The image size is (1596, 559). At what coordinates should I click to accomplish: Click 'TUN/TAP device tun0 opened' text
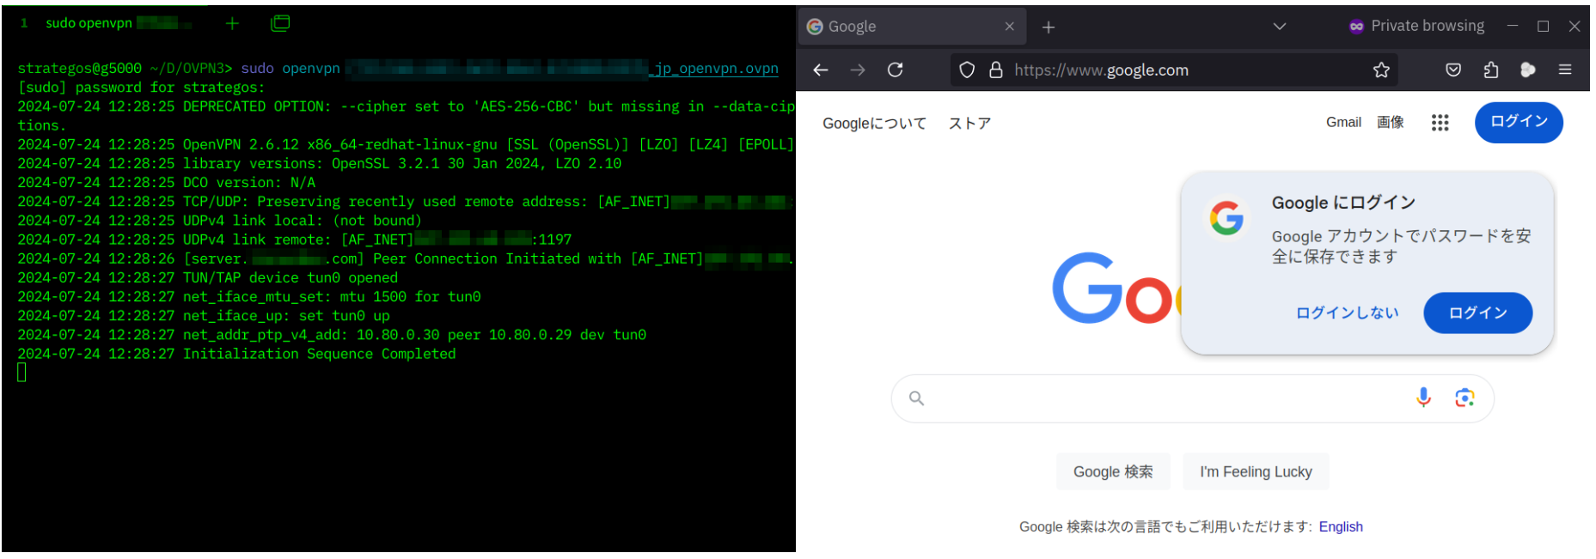290,278
